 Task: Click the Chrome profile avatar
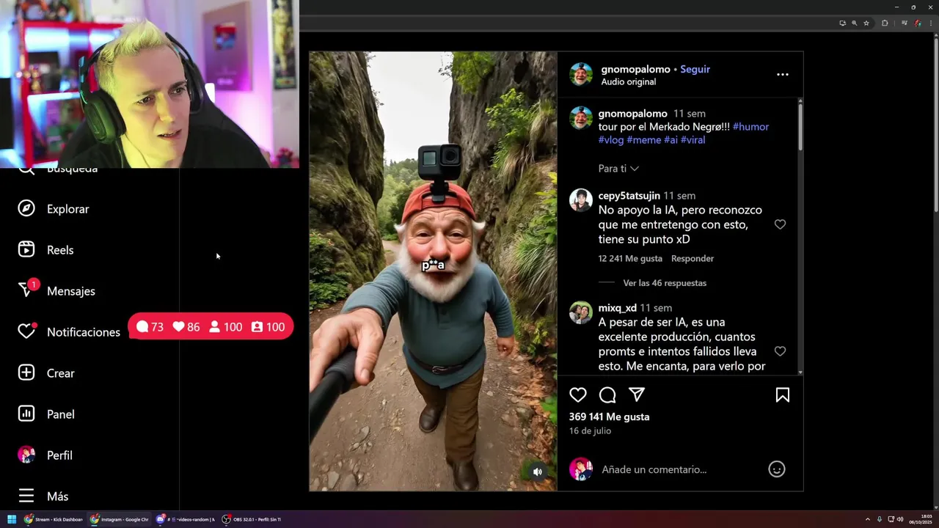pyautogui.click(x=918, y=23)
